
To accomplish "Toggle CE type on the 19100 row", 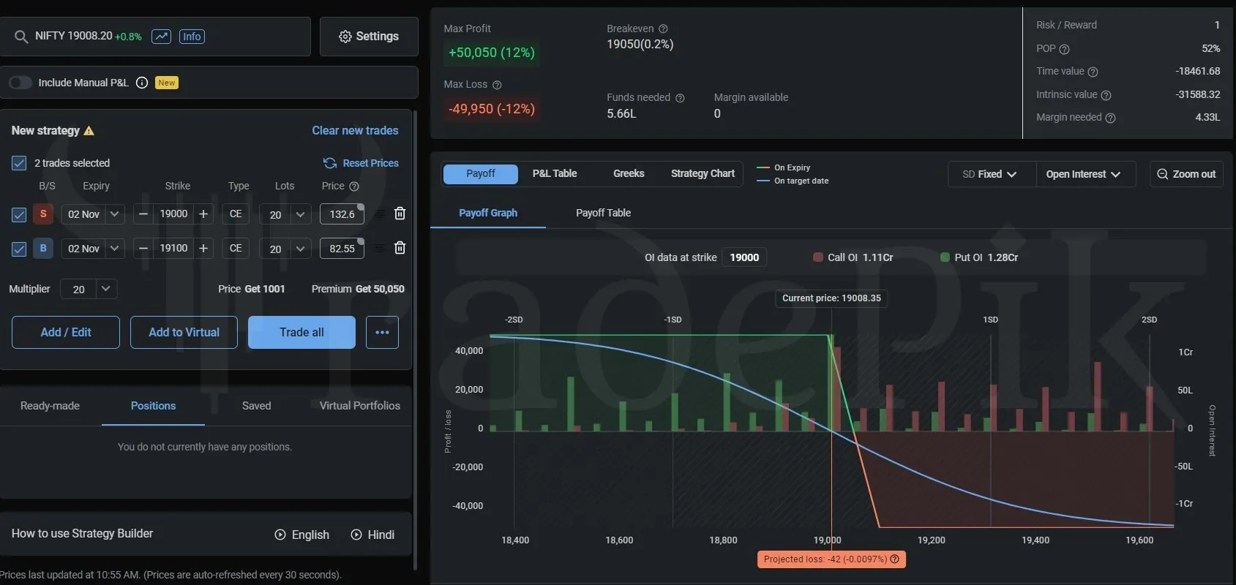I will 236,249.
